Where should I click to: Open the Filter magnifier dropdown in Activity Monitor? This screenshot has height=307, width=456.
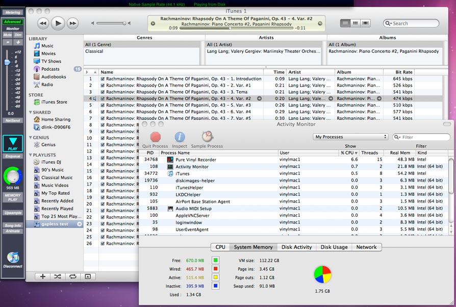[397, 137]
